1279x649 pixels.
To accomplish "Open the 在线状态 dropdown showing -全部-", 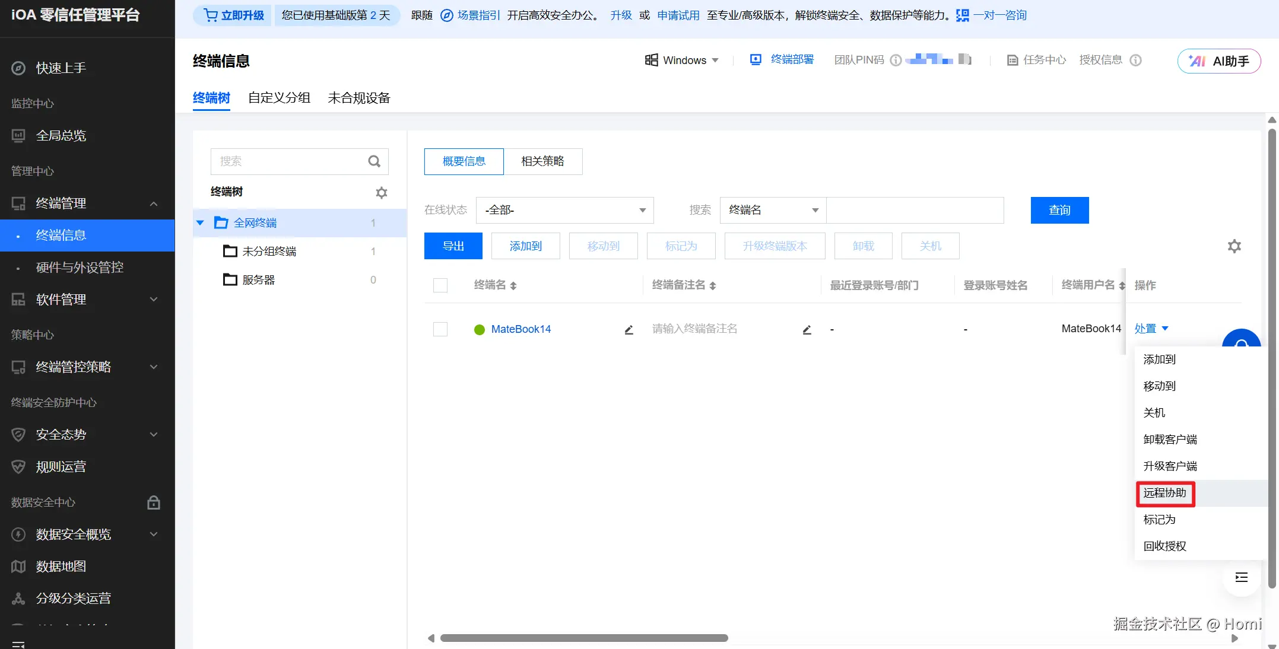I will tap(564, 210).
